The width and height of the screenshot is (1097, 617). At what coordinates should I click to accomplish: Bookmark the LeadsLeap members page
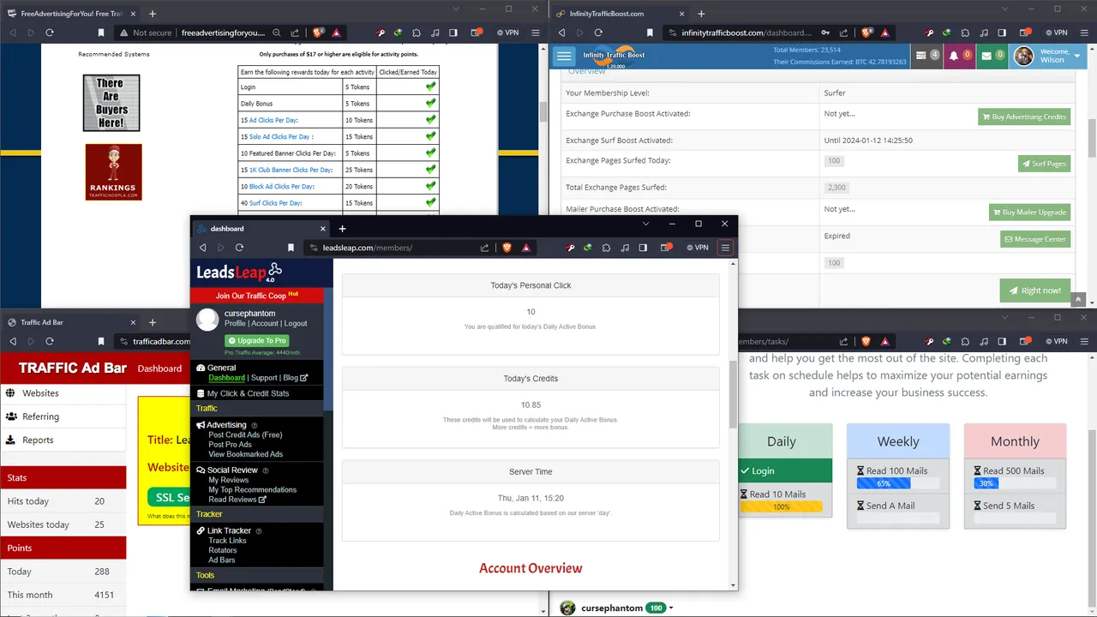pyautogui.click(x=291, y=248)
